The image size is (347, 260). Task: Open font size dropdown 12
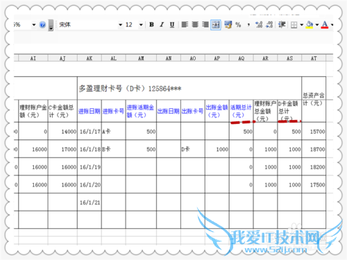coord(141,25)
